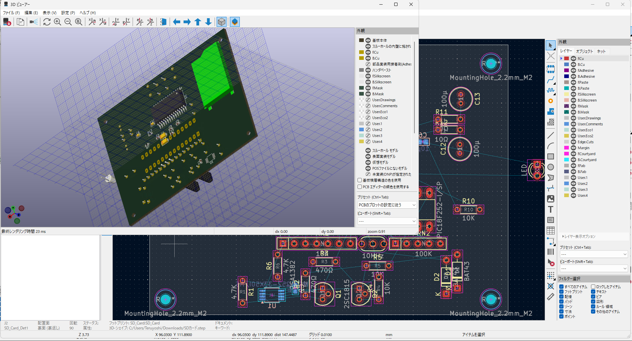
Task: Click the last render time status text
Action: (23, 232)
